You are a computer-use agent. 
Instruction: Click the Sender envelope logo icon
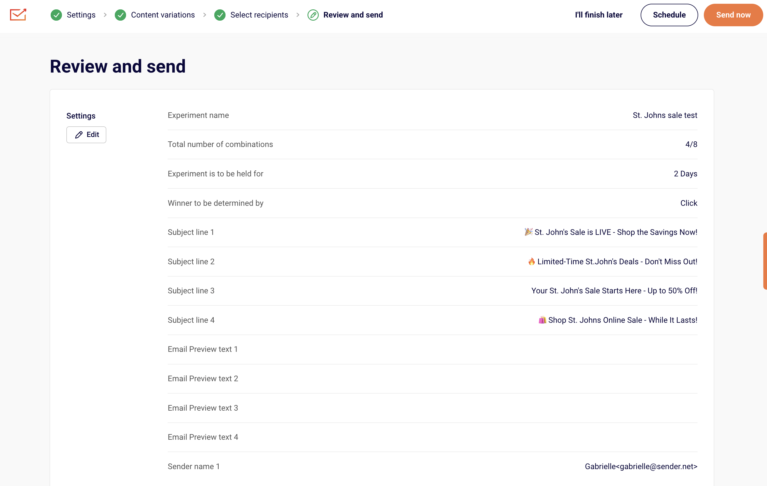18,15
